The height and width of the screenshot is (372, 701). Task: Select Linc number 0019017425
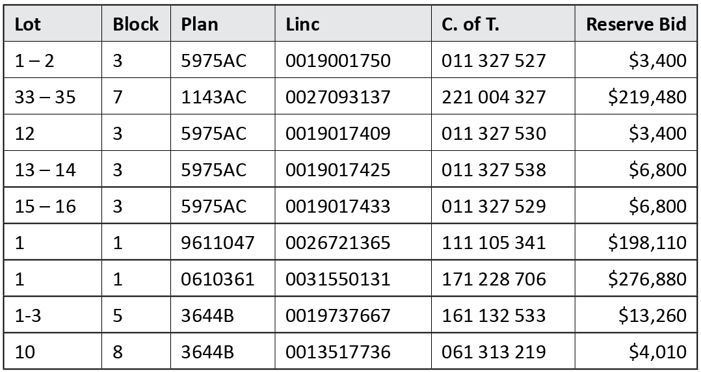tap(338, 170)
